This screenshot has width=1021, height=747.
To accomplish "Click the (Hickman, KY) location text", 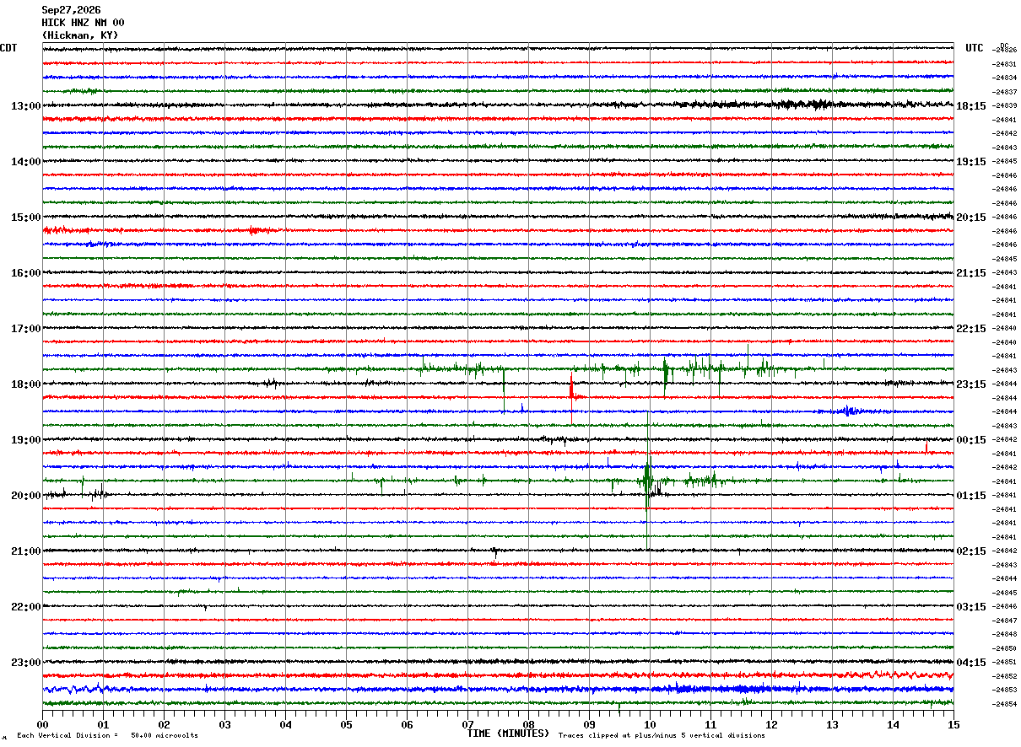I will (80, 35).
